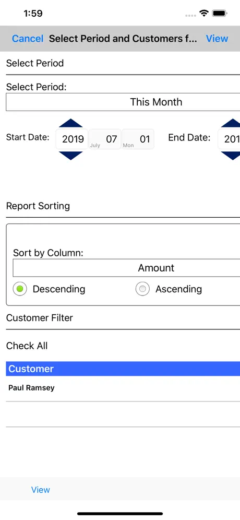Decrease End Date with the down arrow
The image size is (240, 520).
[231, 155]
